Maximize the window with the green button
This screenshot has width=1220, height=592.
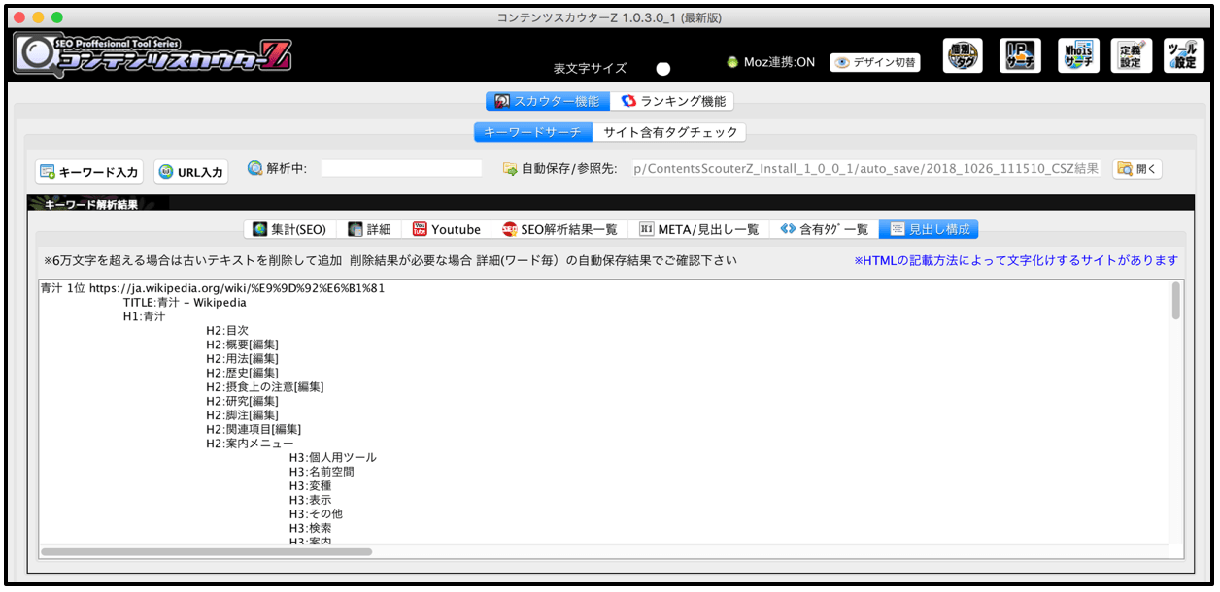pos(56,17)
